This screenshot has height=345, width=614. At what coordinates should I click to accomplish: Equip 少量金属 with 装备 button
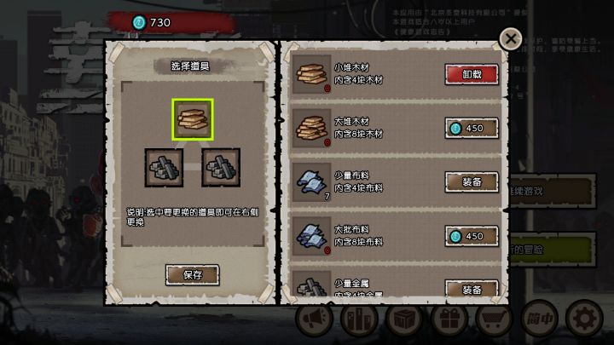(x=472, y=289)
